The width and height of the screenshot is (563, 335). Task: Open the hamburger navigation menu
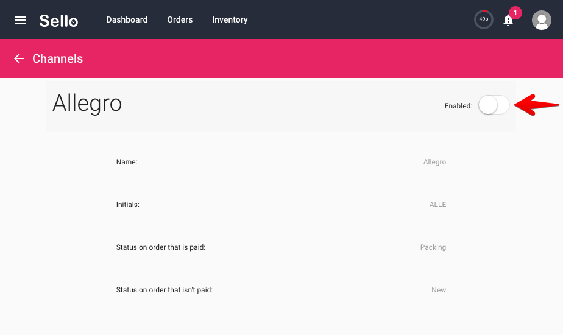point(21,20)
